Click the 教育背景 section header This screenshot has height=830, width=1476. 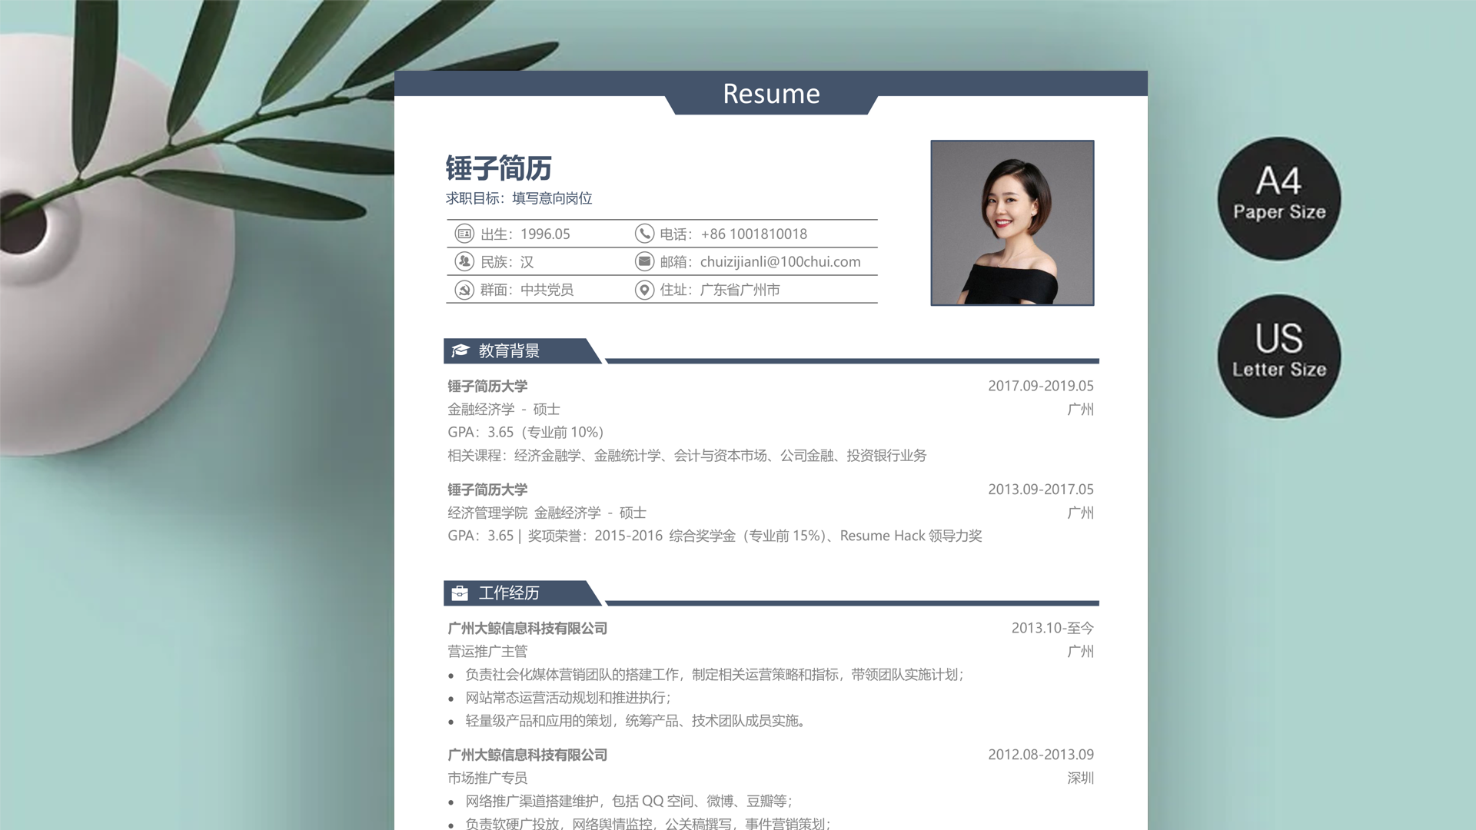pyautogui.click(x=523, y=350)
